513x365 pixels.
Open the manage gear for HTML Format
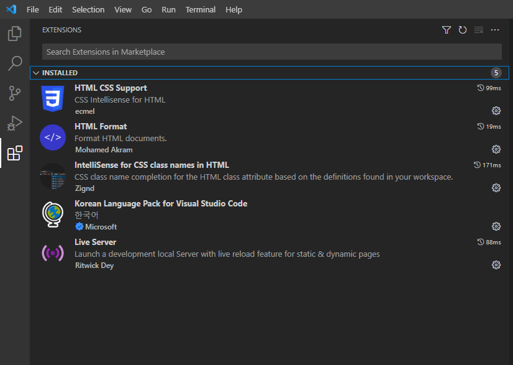[x=496, y=149]
